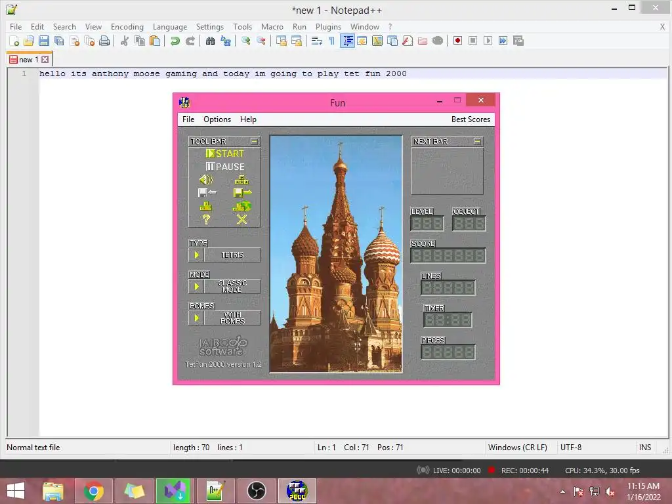
Task: Show hidden tray icons arrow
Action: (x=562, y=492)
